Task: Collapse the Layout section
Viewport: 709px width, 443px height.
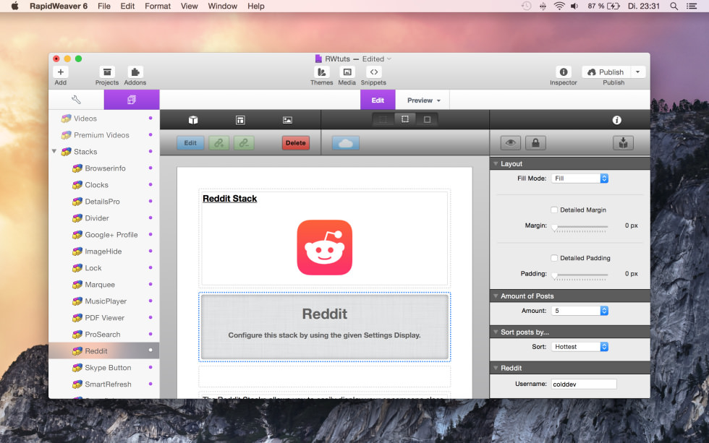Action: 496,164
